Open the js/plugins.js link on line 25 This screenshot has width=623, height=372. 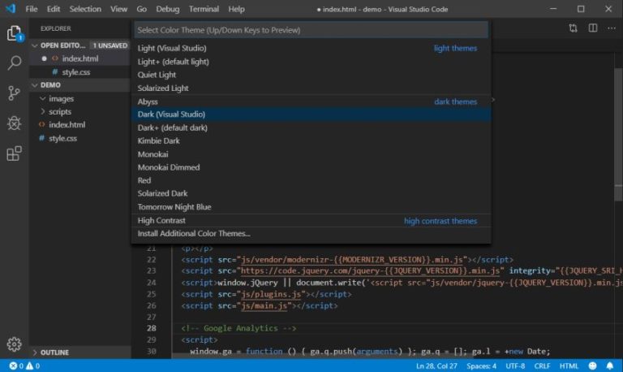[271, 294]
